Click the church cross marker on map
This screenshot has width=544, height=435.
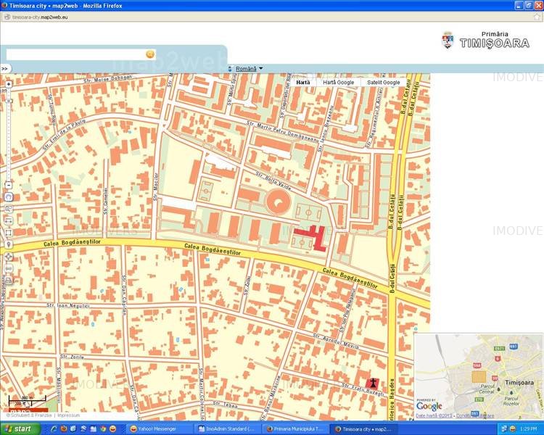[373, 382]
